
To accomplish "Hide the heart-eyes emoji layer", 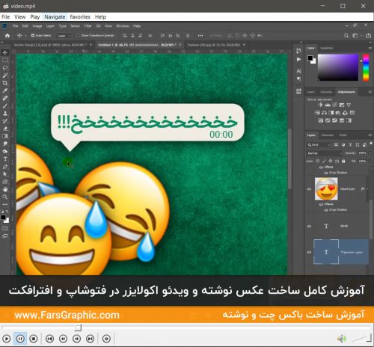I will (309, 189).
